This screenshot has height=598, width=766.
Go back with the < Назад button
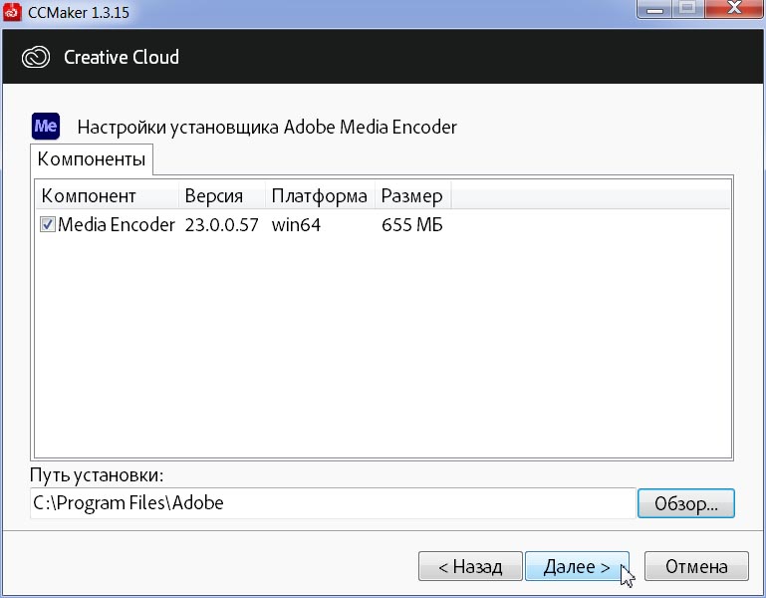pos(470,566)
